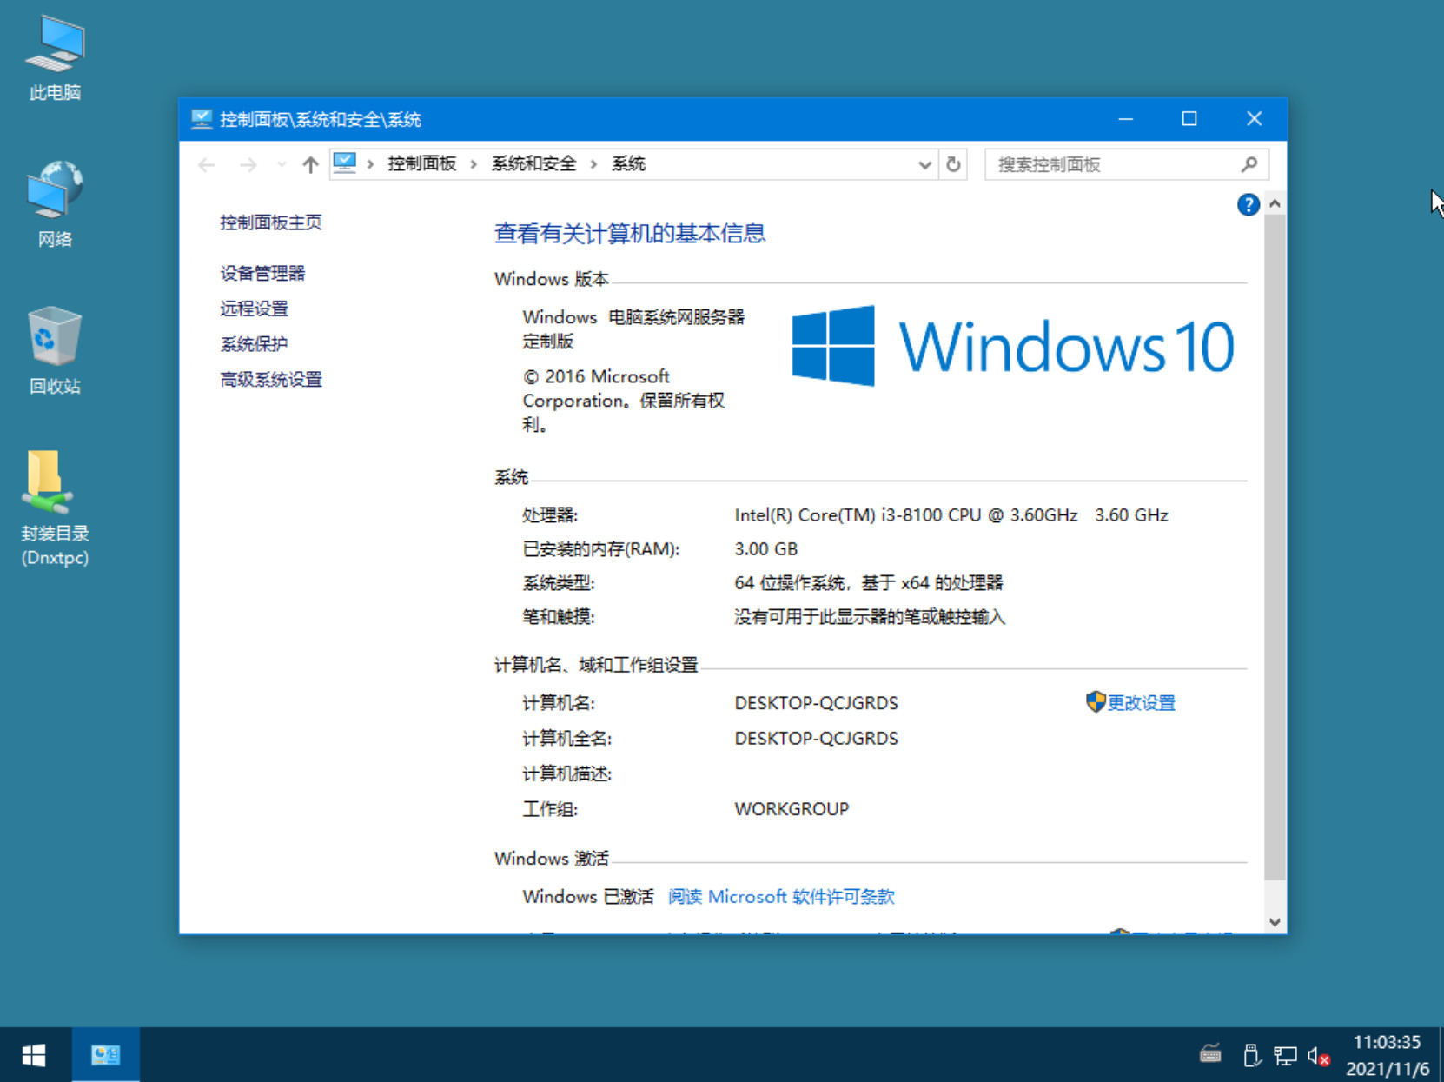Image resolution: width=1444 pixels, height=1082 pixels.
Task: Maximize the 控制面板 system window
Action: point(1189,119)
